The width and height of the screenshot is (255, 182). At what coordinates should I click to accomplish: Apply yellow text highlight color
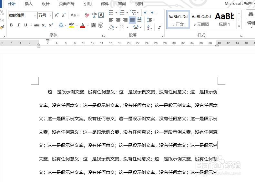(x=72, y=25)
